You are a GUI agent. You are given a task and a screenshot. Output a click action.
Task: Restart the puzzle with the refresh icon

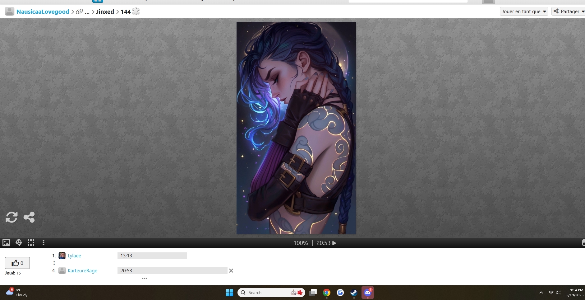pos(12,217)
